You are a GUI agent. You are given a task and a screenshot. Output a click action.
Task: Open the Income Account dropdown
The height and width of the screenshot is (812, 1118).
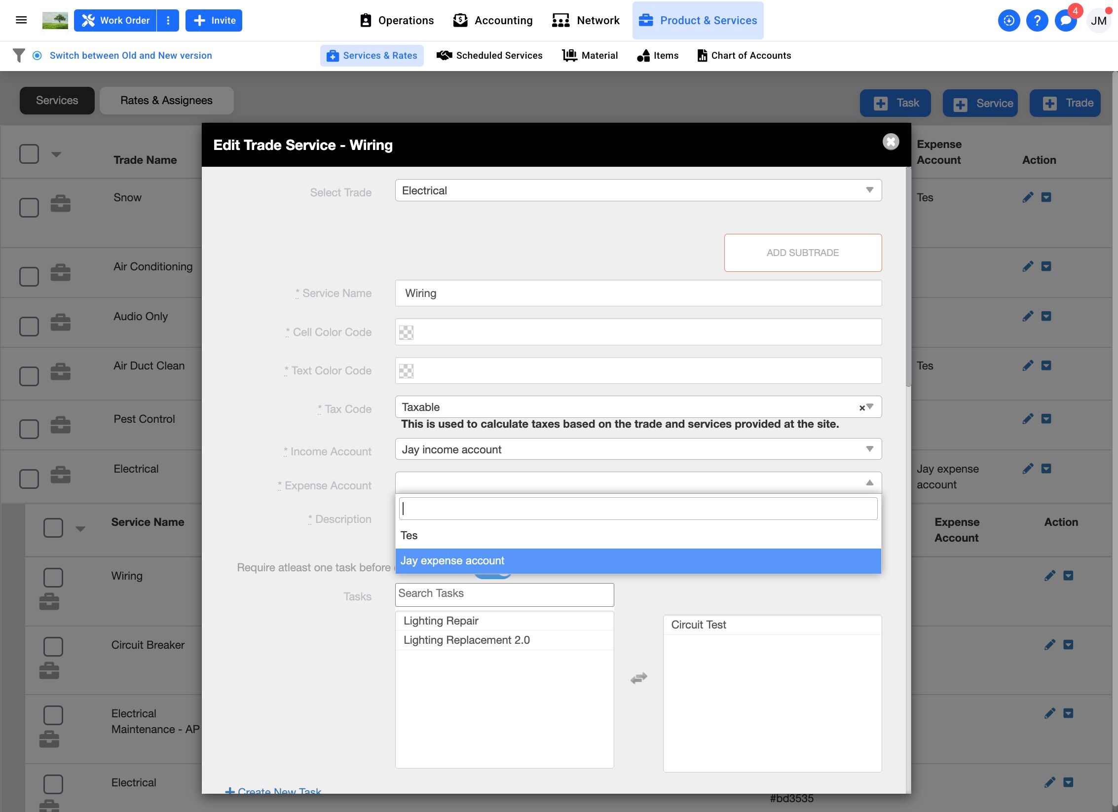pos(638,449)
